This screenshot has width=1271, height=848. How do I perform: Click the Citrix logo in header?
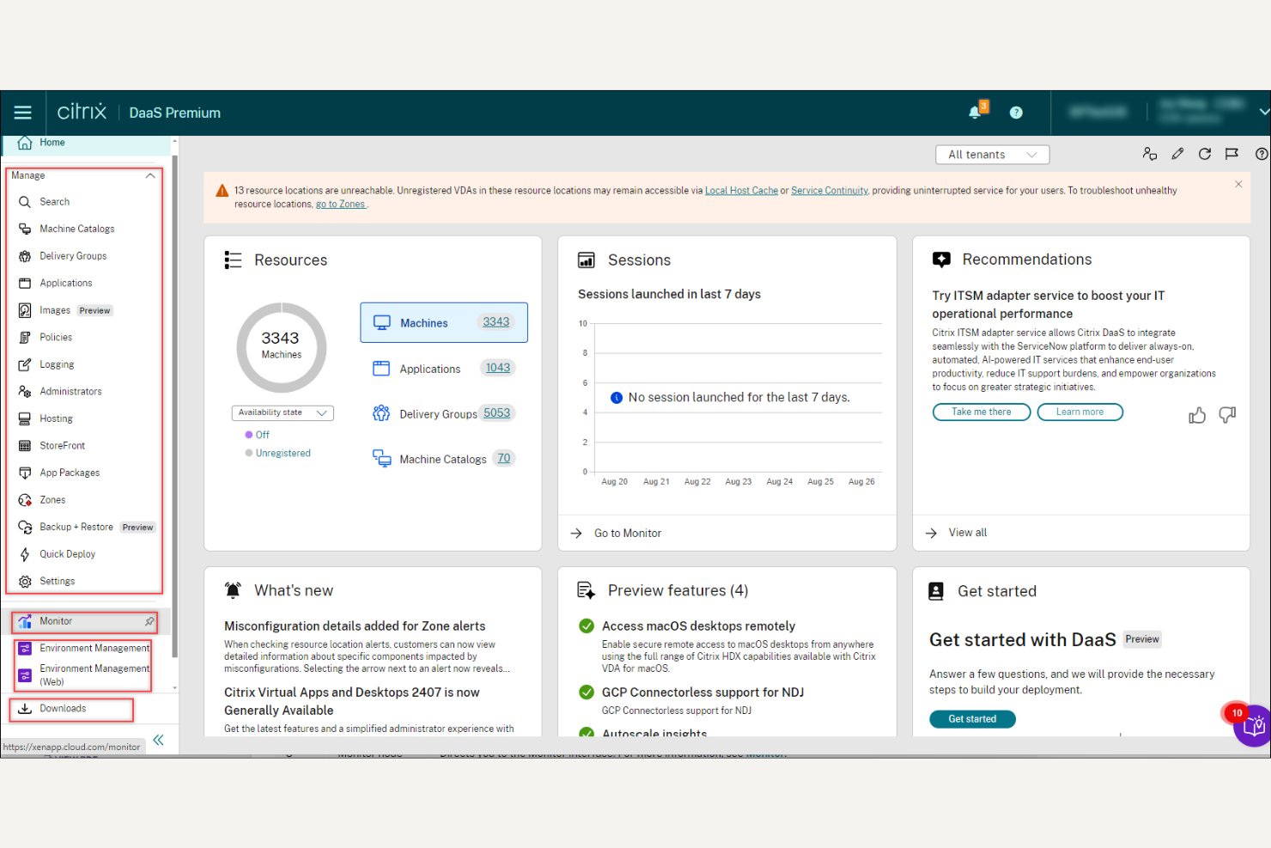pyautogui.click(x=82, y=112)
